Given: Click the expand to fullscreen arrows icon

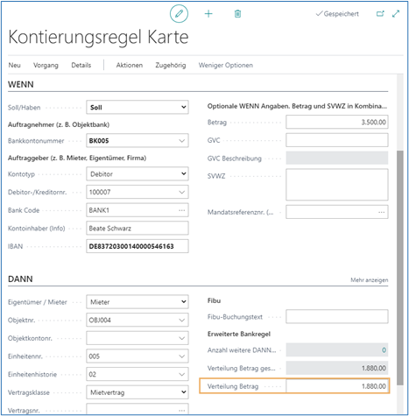Looking at the screenshot, I should point(396,14).
